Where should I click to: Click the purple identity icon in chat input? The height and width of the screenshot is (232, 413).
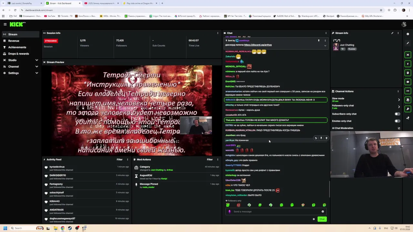[229, 212]
